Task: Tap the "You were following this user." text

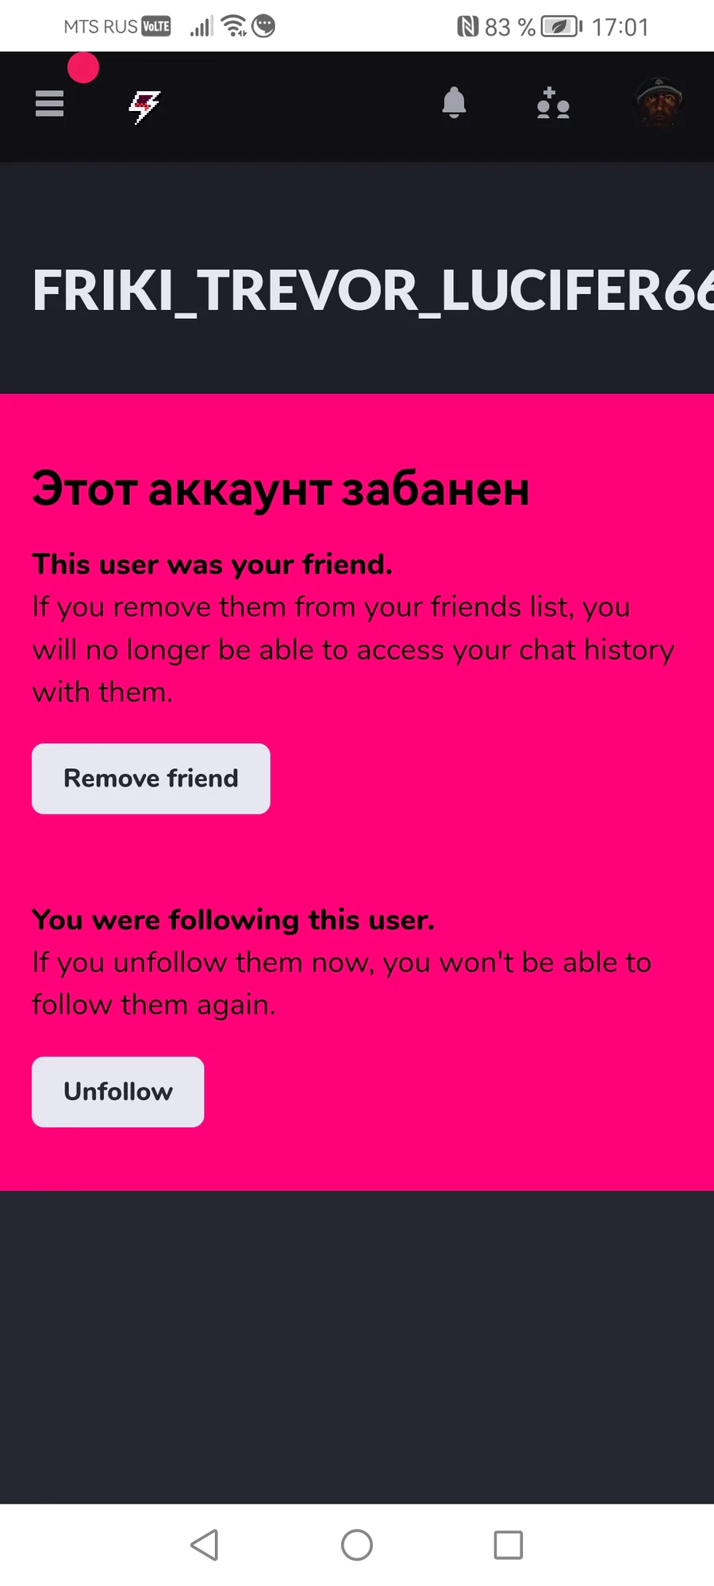Action: coord(233,920)
